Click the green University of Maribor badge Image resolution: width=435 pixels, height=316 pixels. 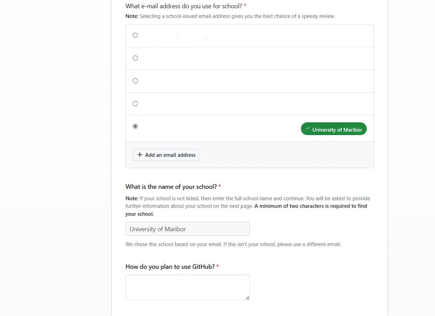pyautogui.click(x=334, y=129)
